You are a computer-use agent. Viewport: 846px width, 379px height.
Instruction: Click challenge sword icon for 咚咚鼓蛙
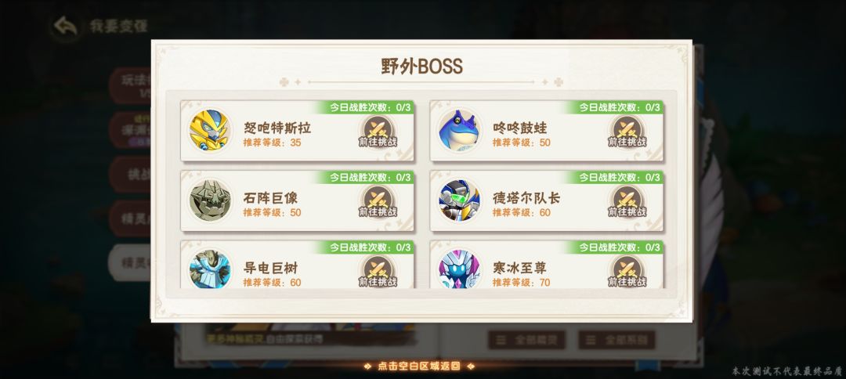pos(627,131)
